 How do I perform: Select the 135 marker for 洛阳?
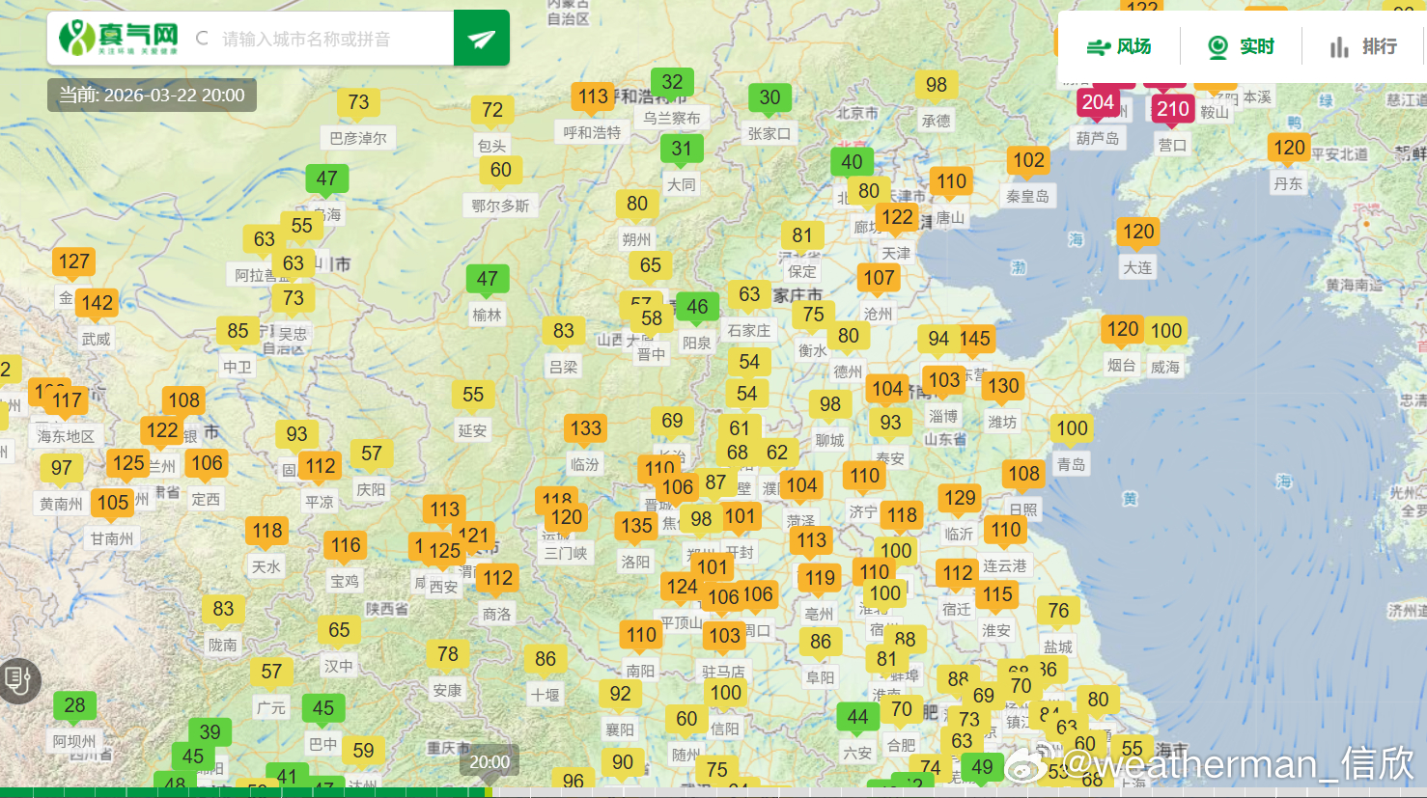coord(636,526)
